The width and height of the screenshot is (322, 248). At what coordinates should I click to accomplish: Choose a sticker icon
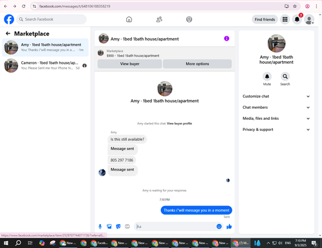(x=118, y=226)
